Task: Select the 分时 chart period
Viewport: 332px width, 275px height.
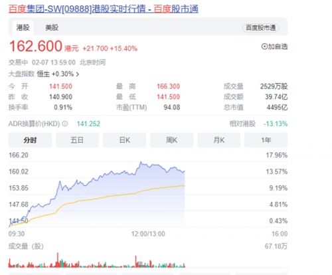Action: 30,140
